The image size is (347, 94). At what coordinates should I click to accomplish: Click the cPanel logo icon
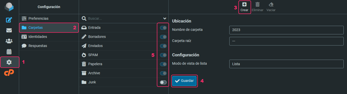point(9,73)
